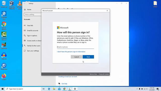The height and width of the screenshot is (91, 161).
Task: Open the taskbar clock and date
Action: [x=152, y=89]
